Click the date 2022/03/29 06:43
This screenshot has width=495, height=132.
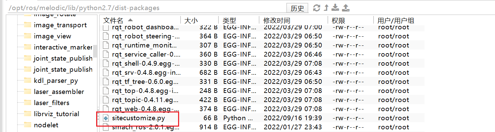293,72
